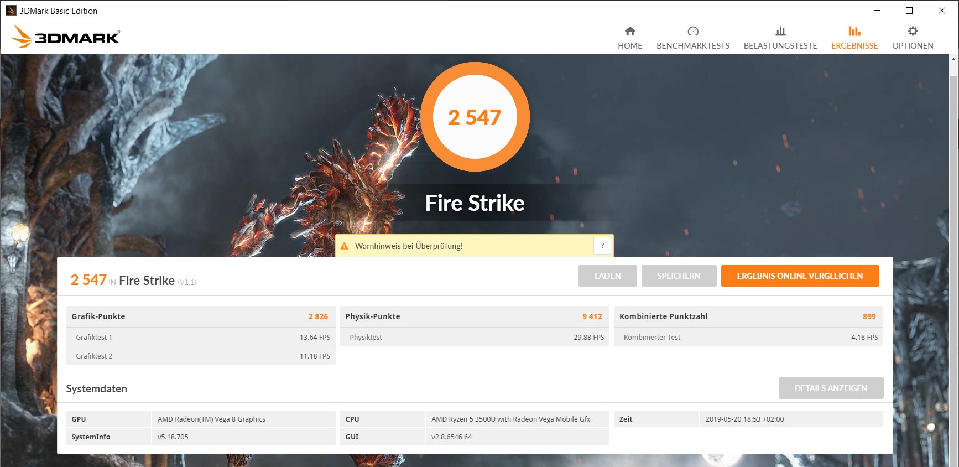Maximize the 3DMark window
This screenshot has width=959, height=467.
coord(909,11)
